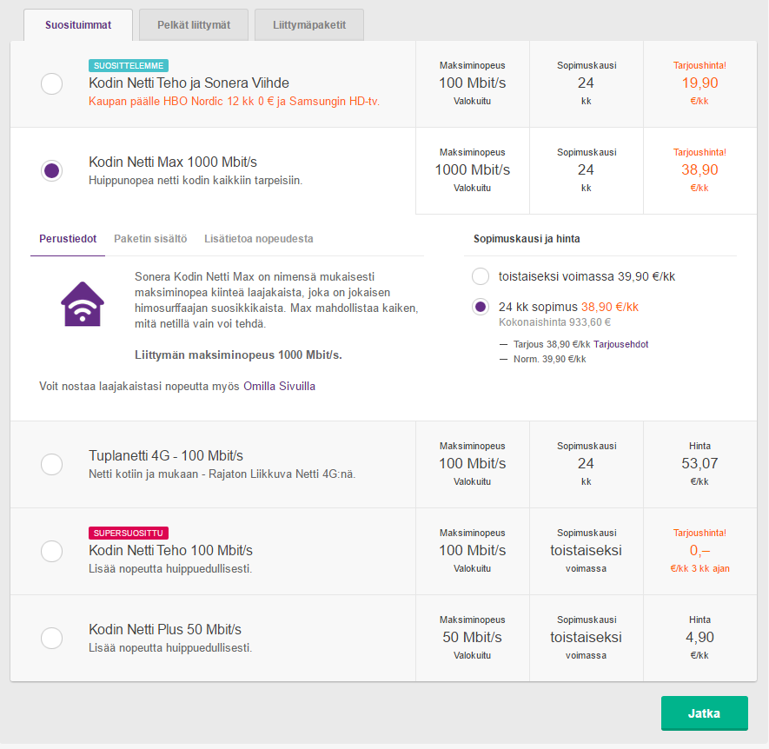Open the Paketin sisältö tab
The image size is (769, 749).
tap(150, 239)
